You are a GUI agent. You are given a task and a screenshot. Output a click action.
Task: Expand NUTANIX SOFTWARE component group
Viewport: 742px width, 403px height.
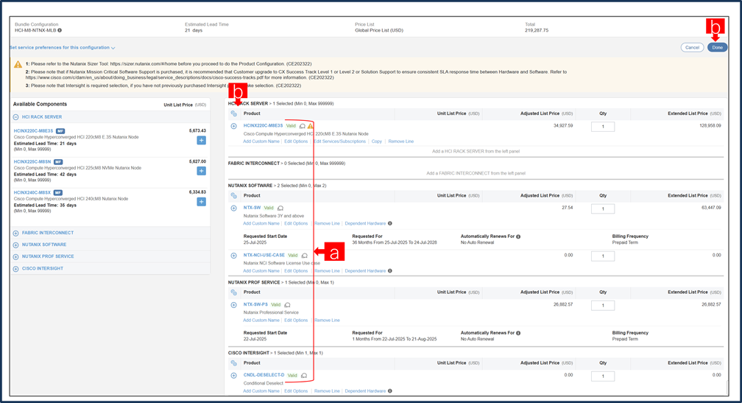tap(15, 245)
